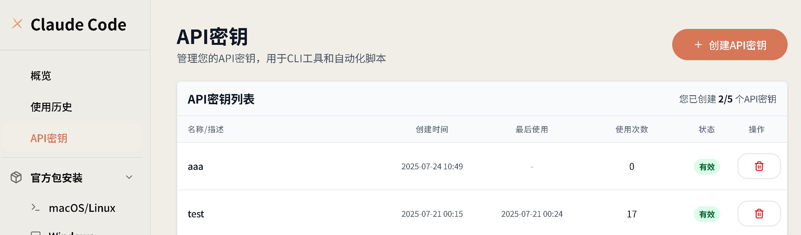Click the 最后使用 column header

pos(532,129)
